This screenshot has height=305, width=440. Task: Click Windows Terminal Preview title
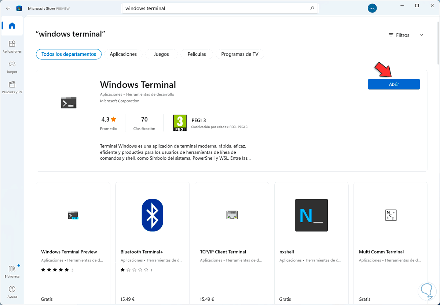[69, 252]
